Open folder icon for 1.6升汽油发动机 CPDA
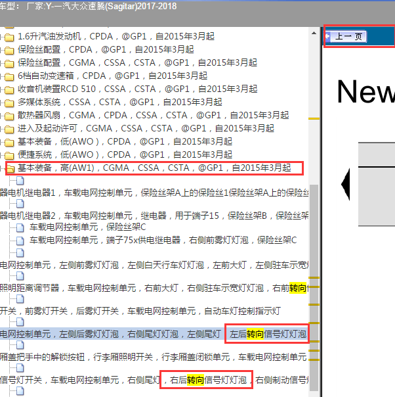Image resolution: width=395 pixels, height=397 pixels. (9, 37)
